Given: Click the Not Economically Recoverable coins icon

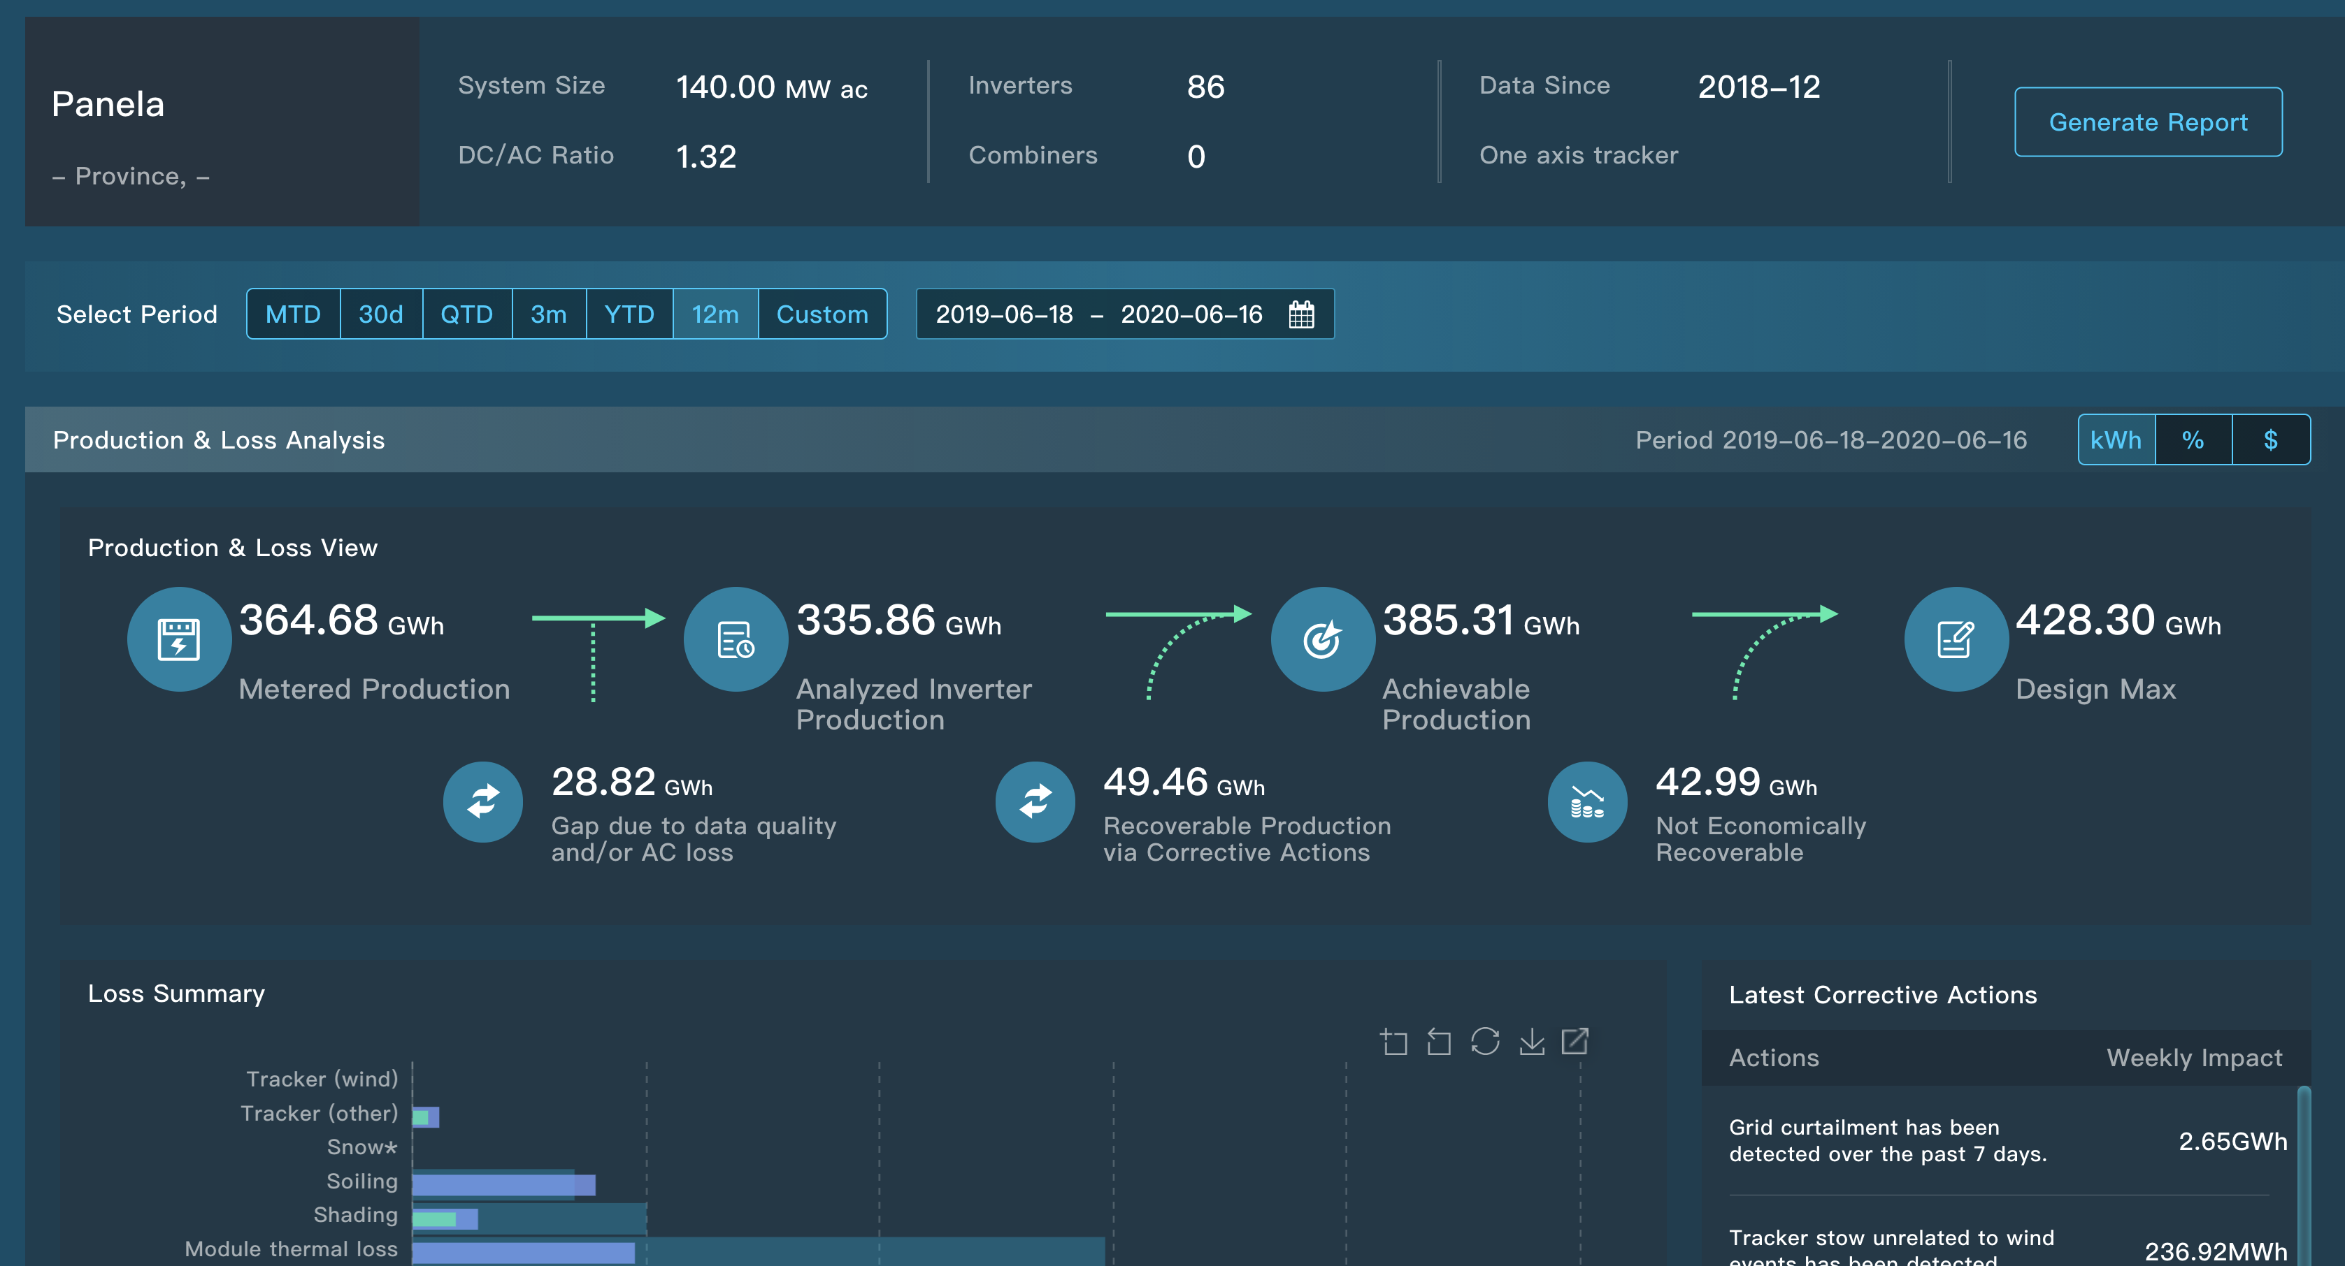Looking at the screenshot, I should coord(1588,801).
